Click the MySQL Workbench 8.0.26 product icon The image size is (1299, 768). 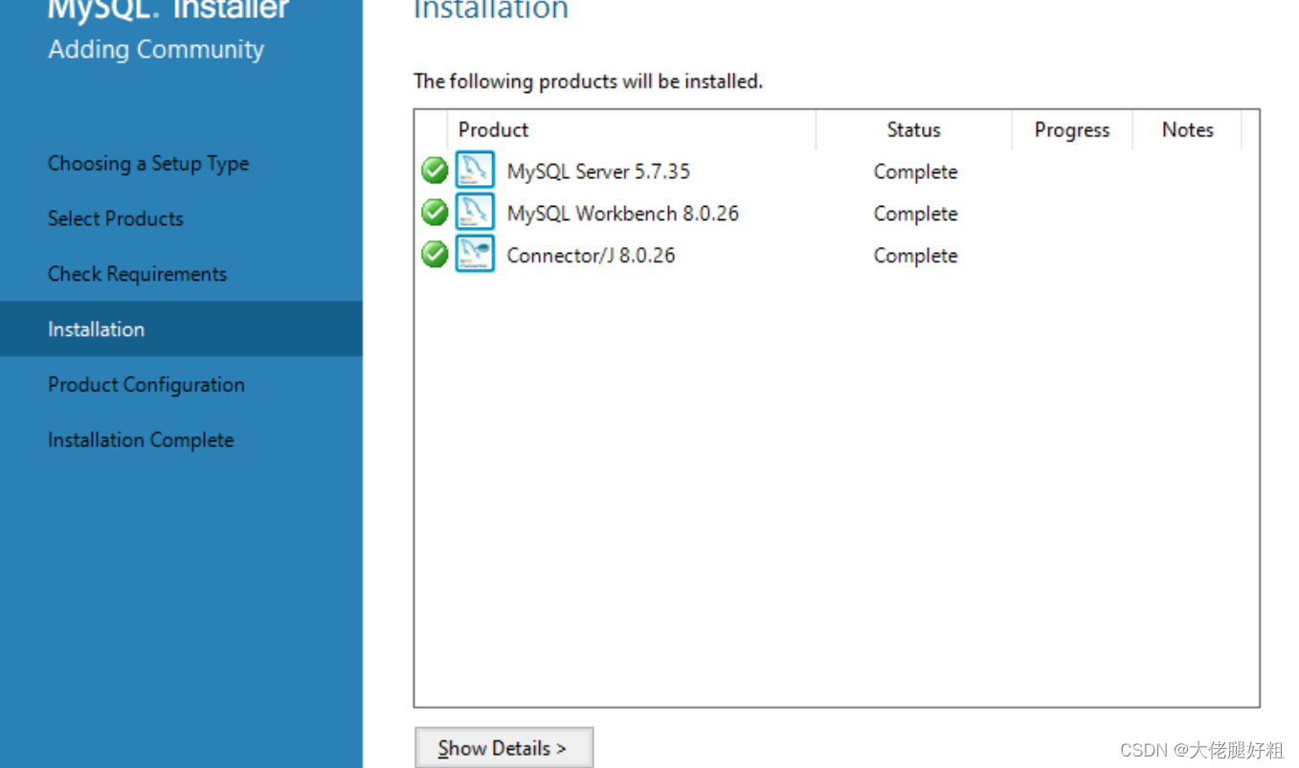pos(475,212)
